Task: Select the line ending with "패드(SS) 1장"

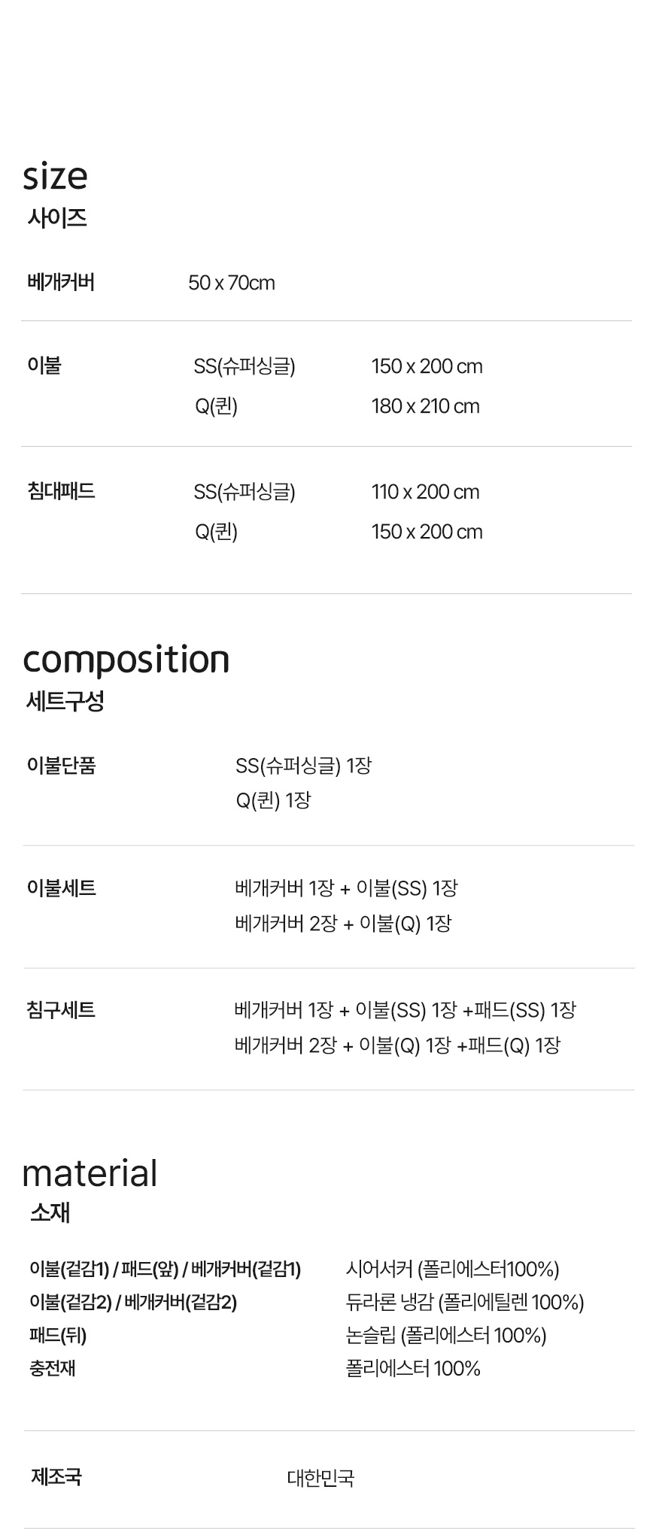Action: 405,1010
